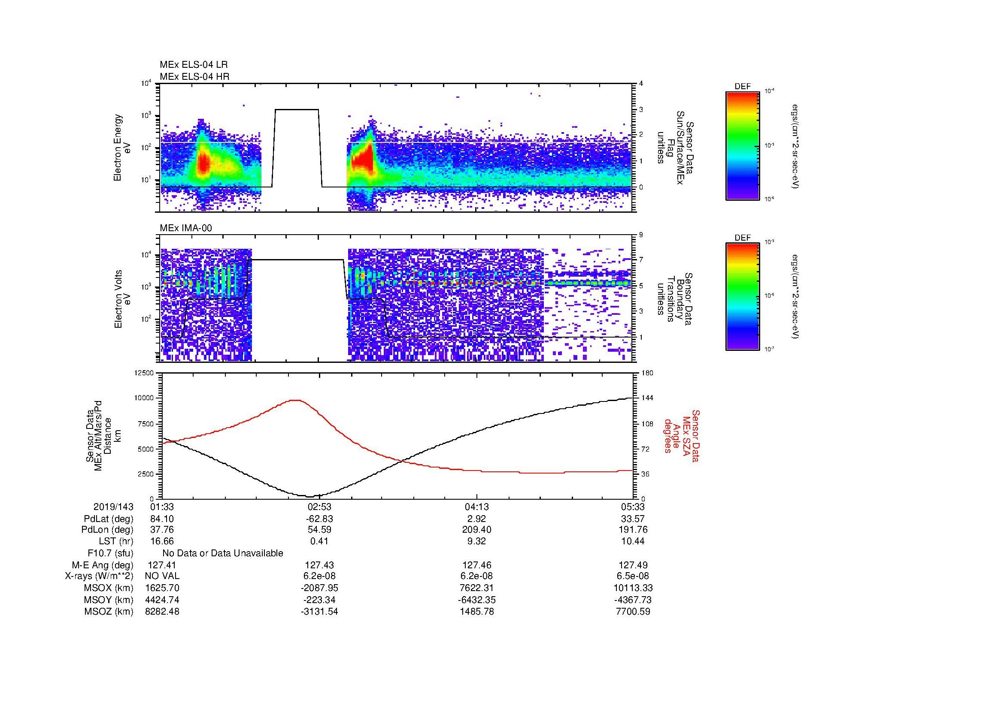Select the MSOX value '10113.33'
This screenshot has width=1004, height=709.
click(633, 588)
